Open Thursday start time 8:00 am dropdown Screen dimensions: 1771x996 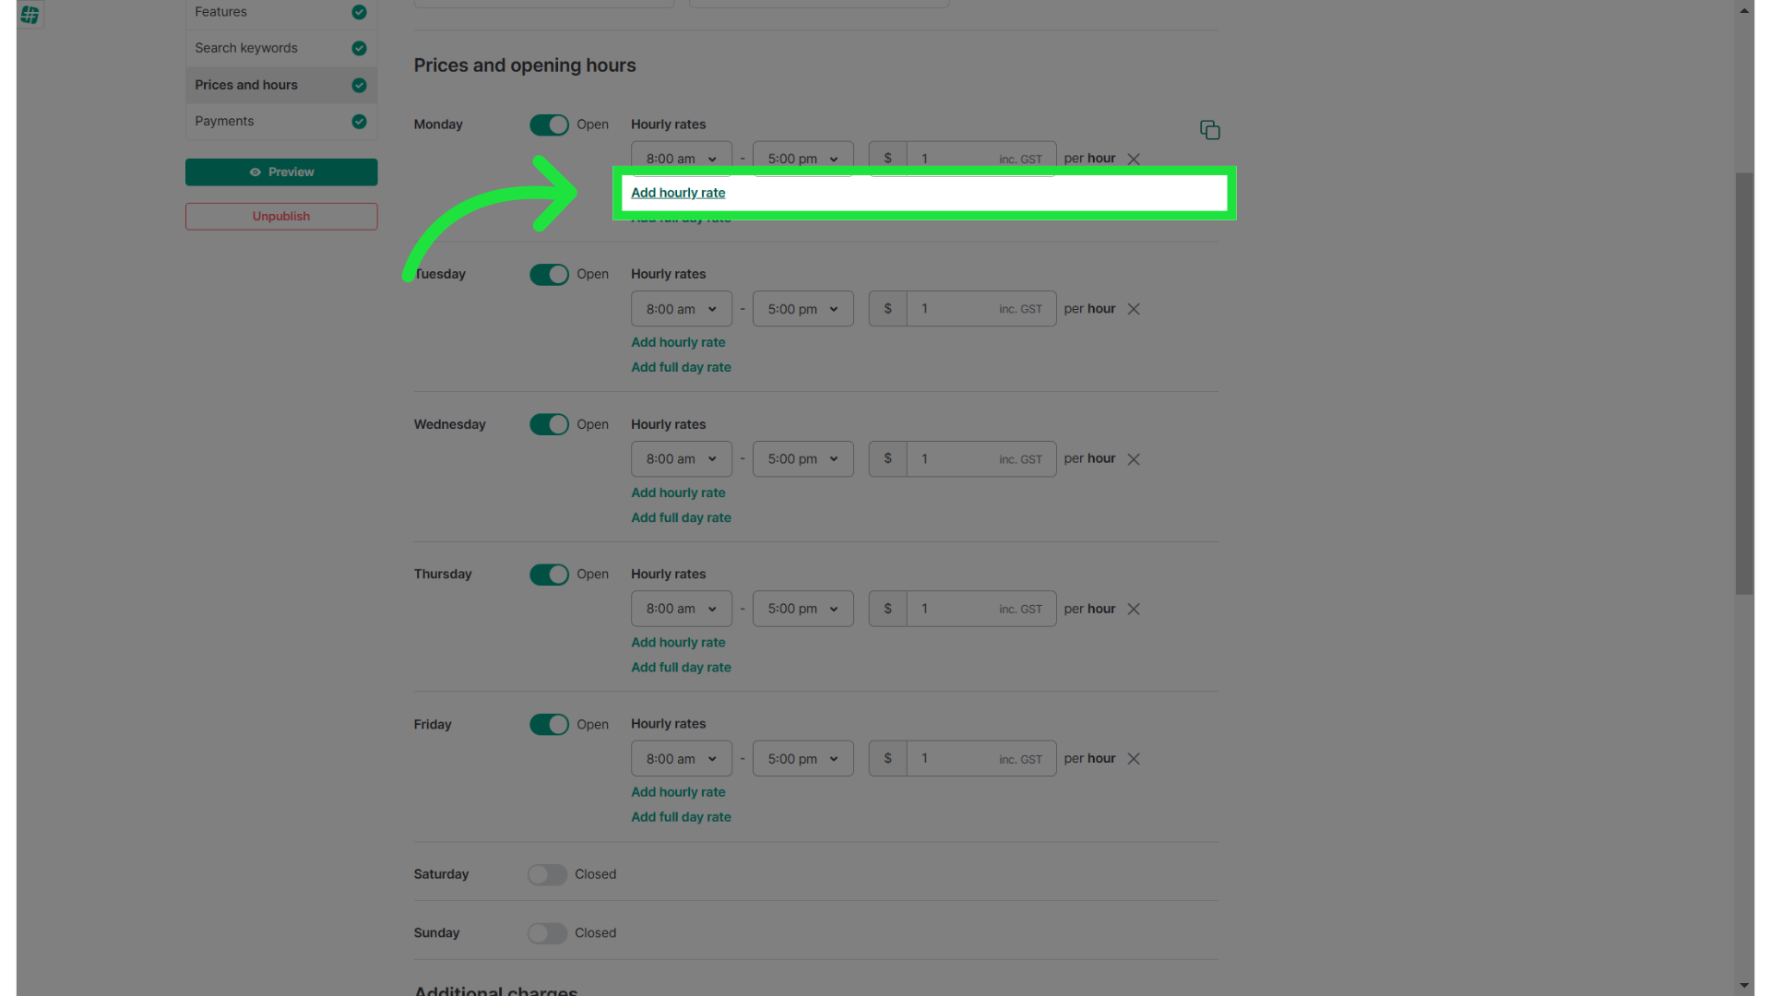coord(682,609)
